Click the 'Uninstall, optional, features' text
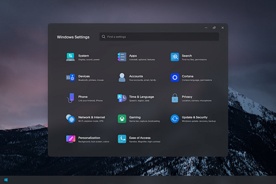 (x=142, y=60)
